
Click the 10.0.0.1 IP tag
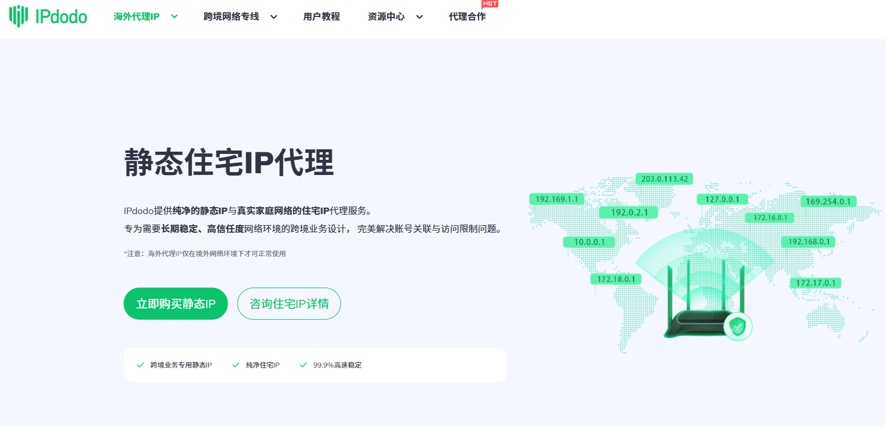[589, 242]
